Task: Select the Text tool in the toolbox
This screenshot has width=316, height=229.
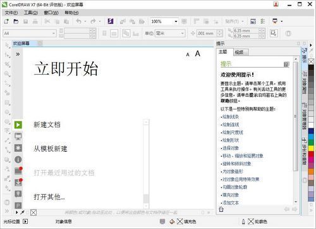Action: (7, 131)
